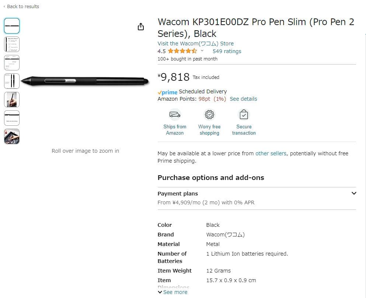The height and width of the screenshot is (298, 366).
Task: Click the Ships from Amazon delivery truck icon
Action: pos(174,115)
